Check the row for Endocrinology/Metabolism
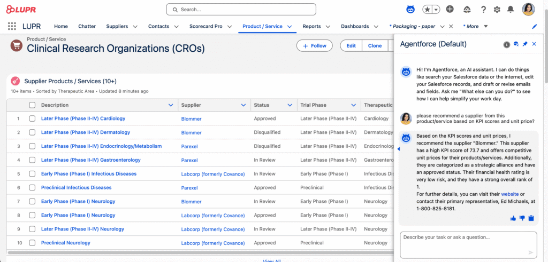Viewport: 548px width, 262px height. pyautogui.click(x=32, y=146)
